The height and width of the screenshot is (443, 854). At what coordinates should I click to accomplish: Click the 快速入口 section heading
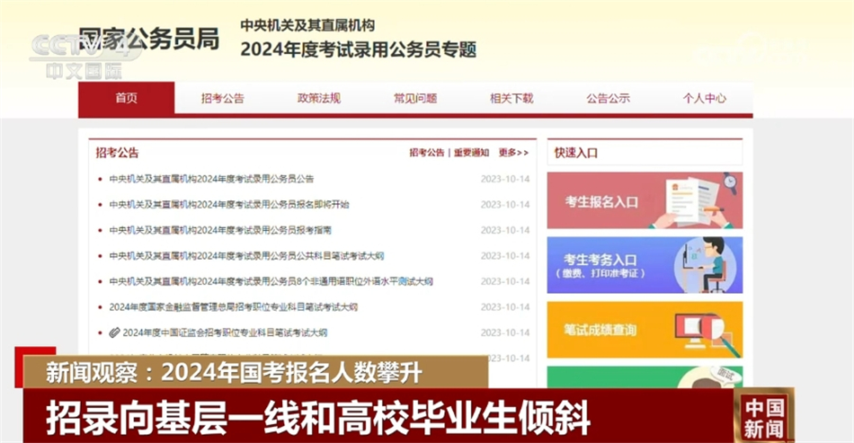tap(575, 153)
